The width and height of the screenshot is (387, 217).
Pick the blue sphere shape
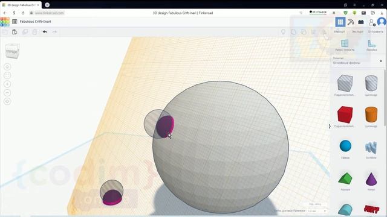pos(345,146)
